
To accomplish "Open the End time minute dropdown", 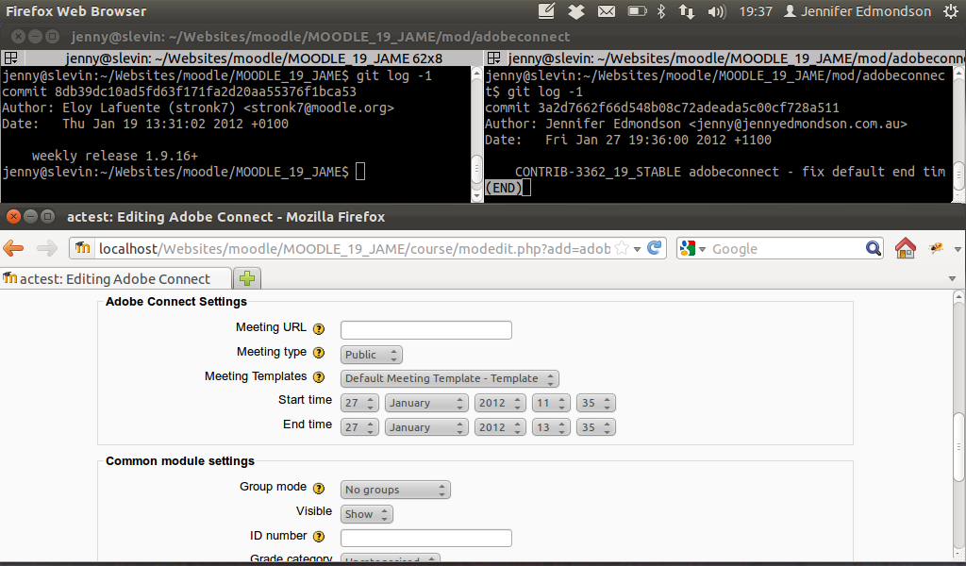I will point(596,427).
